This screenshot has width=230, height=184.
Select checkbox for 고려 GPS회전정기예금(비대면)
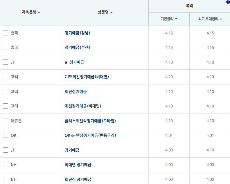click(6, 77)
